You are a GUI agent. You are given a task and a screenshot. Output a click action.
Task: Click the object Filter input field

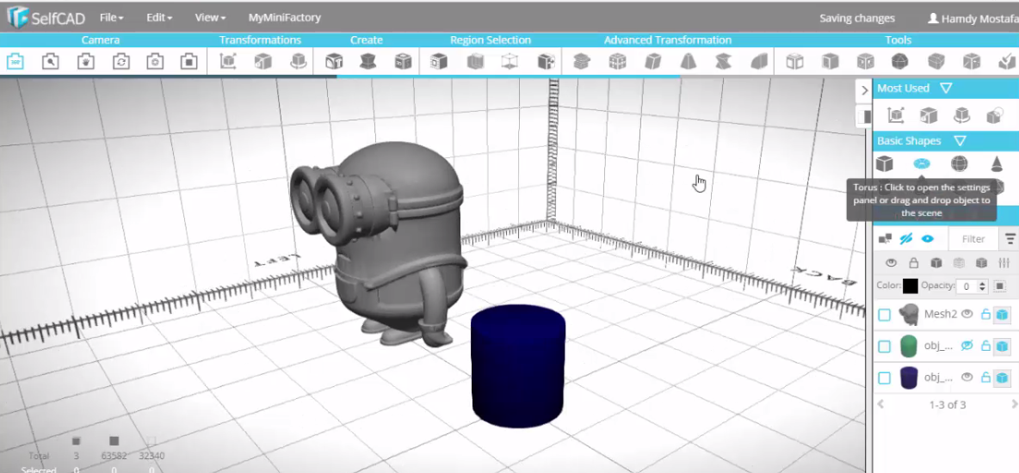click(973, 239)
